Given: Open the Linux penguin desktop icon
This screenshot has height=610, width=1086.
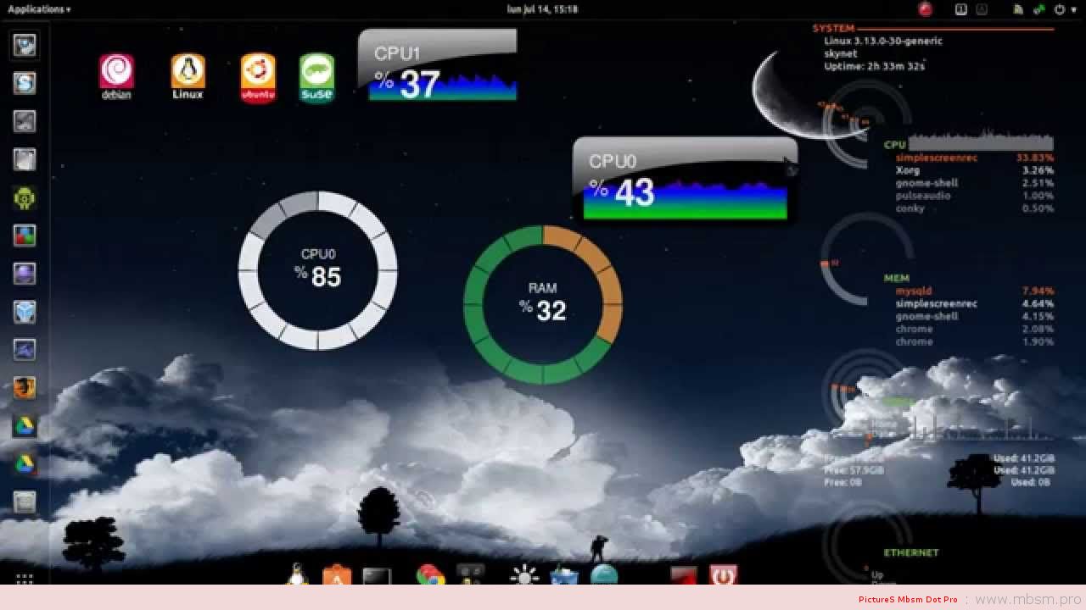Looking at the screenshot, I should pyautogui.click(x=188, y=76).
